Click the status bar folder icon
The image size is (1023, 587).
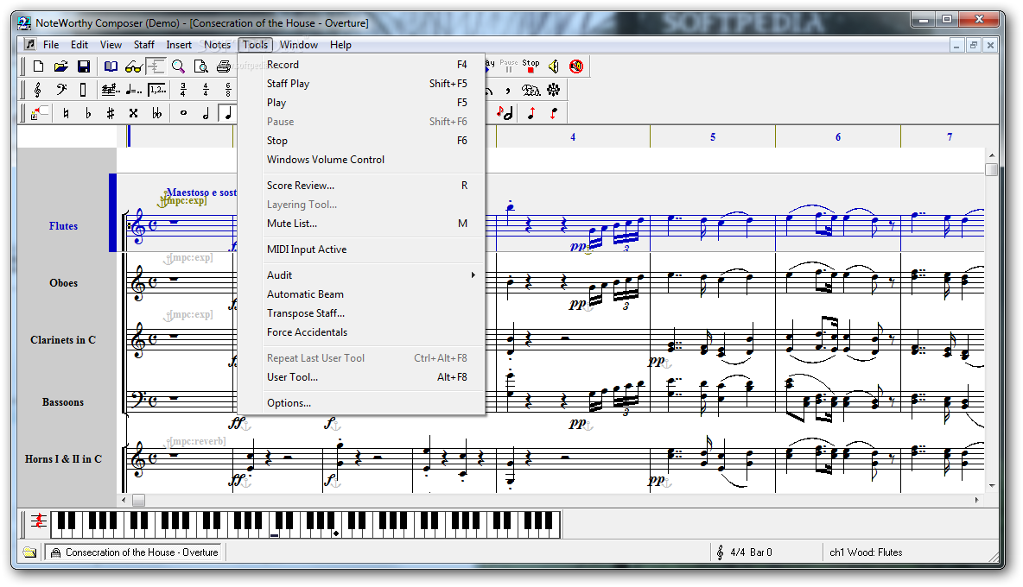[30, 552]
